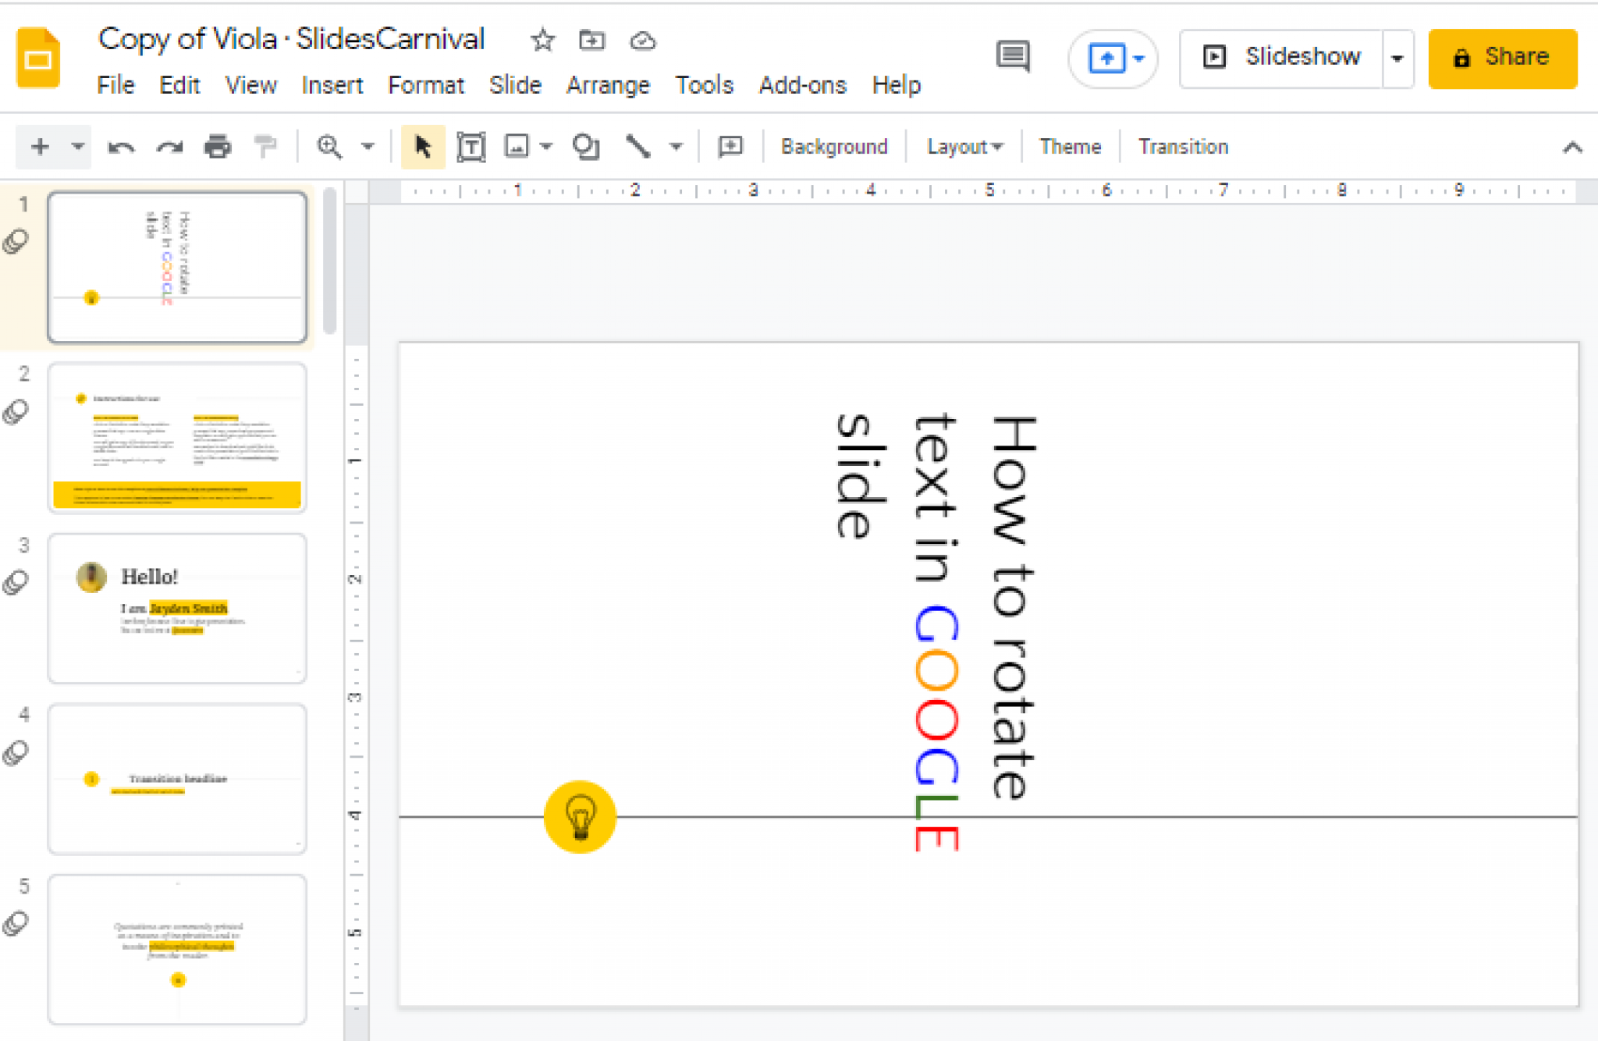The width and height of the screenshot is (1598, 1041).
Task: Click the Insert image icon
Action: tap(517, 146)
